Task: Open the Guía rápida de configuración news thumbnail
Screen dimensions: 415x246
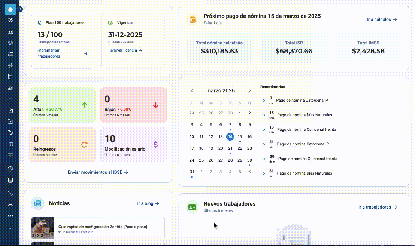Action: tap(43, 228)
